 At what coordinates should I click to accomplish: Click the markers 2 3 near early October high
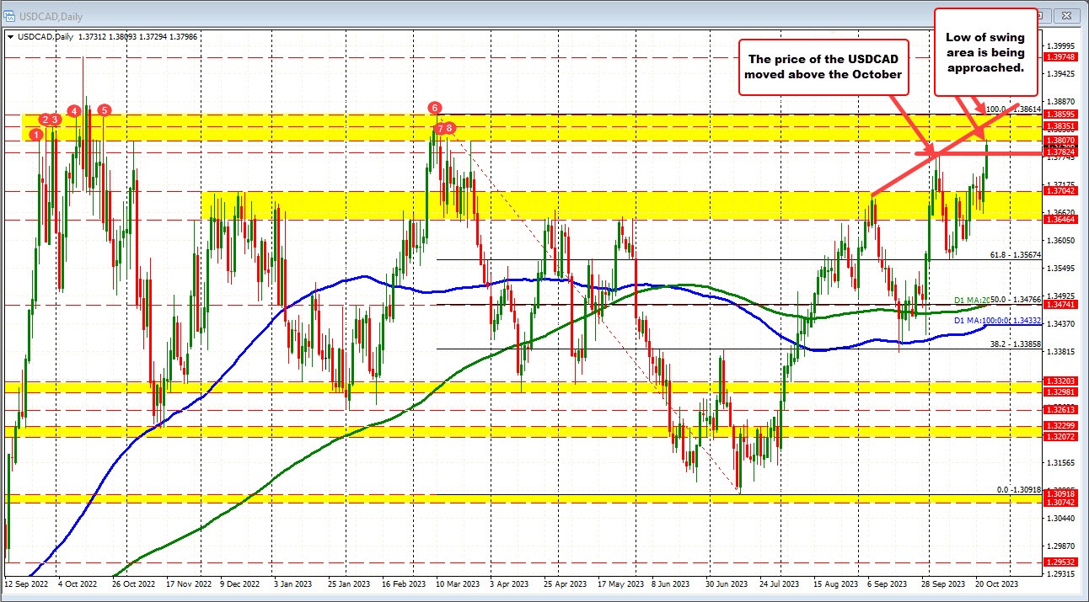click(49, 120)
